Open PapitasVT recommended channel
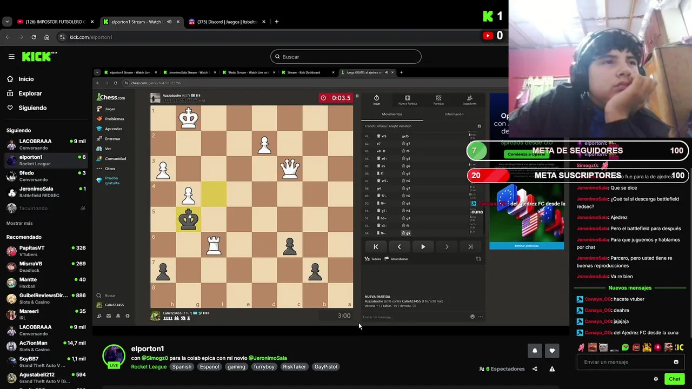Screen dimensions: 692x389 coord(46,251)
